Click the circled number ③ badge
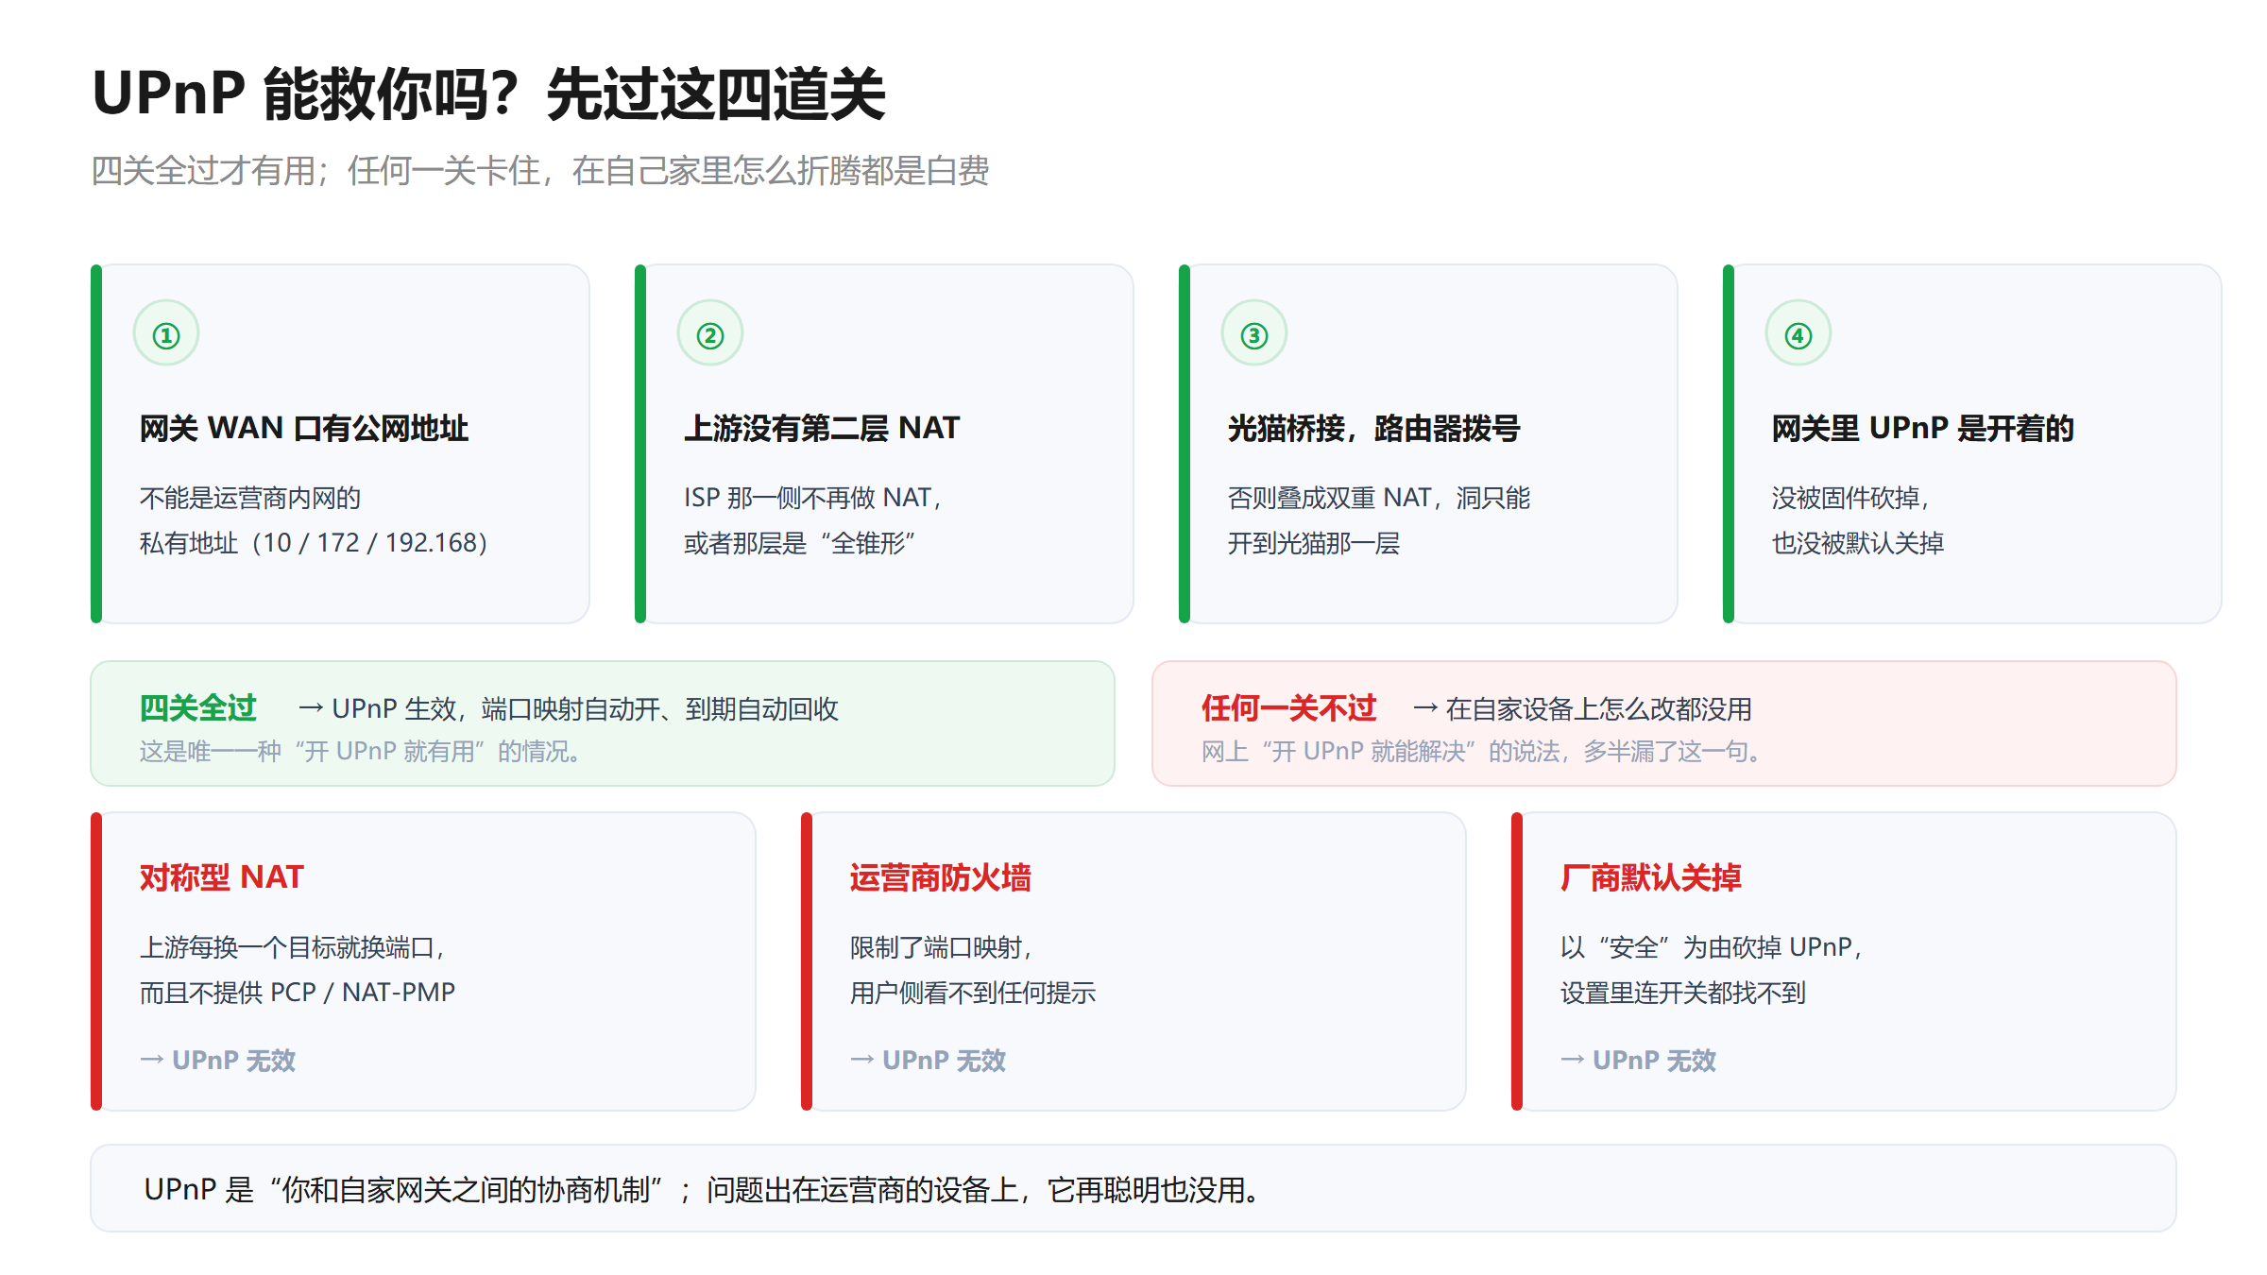 coord(1254,333)
